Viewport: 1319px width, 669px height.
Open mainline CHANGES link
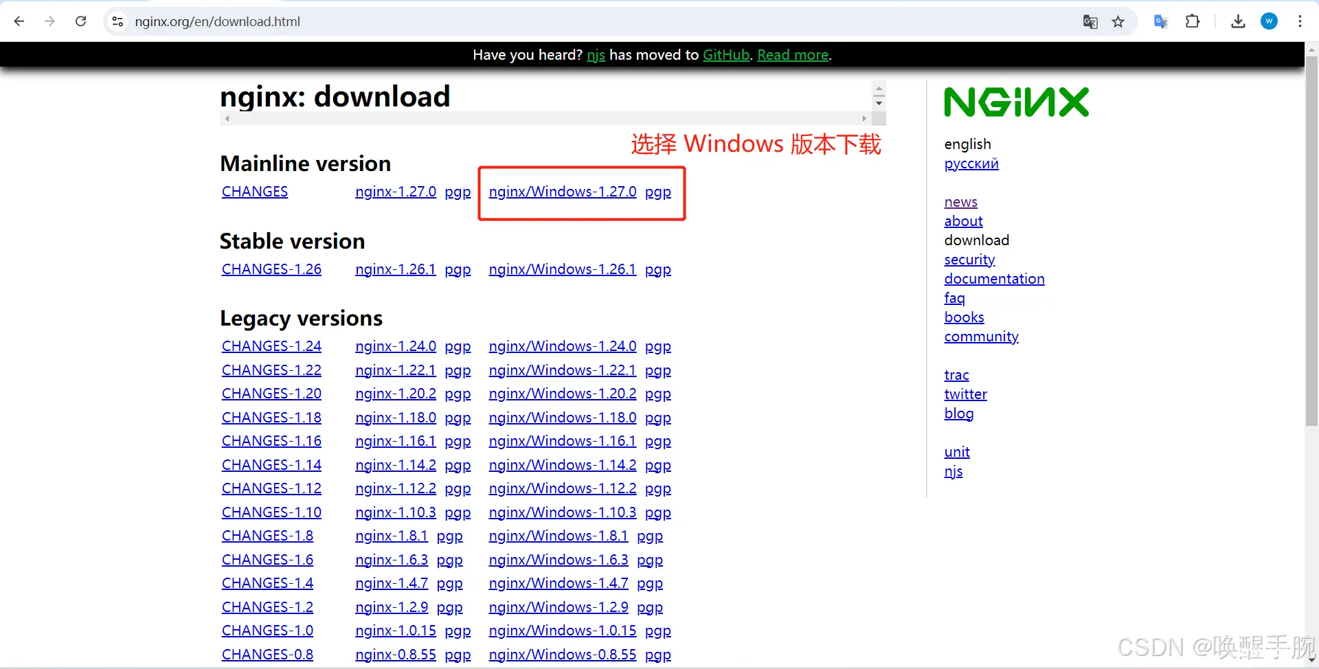pyautogui.click(x=255, y=192)
